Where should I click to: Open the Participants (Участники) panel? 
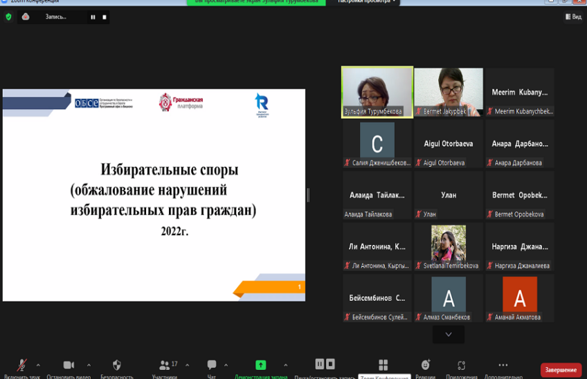click(x=164, y=365)
